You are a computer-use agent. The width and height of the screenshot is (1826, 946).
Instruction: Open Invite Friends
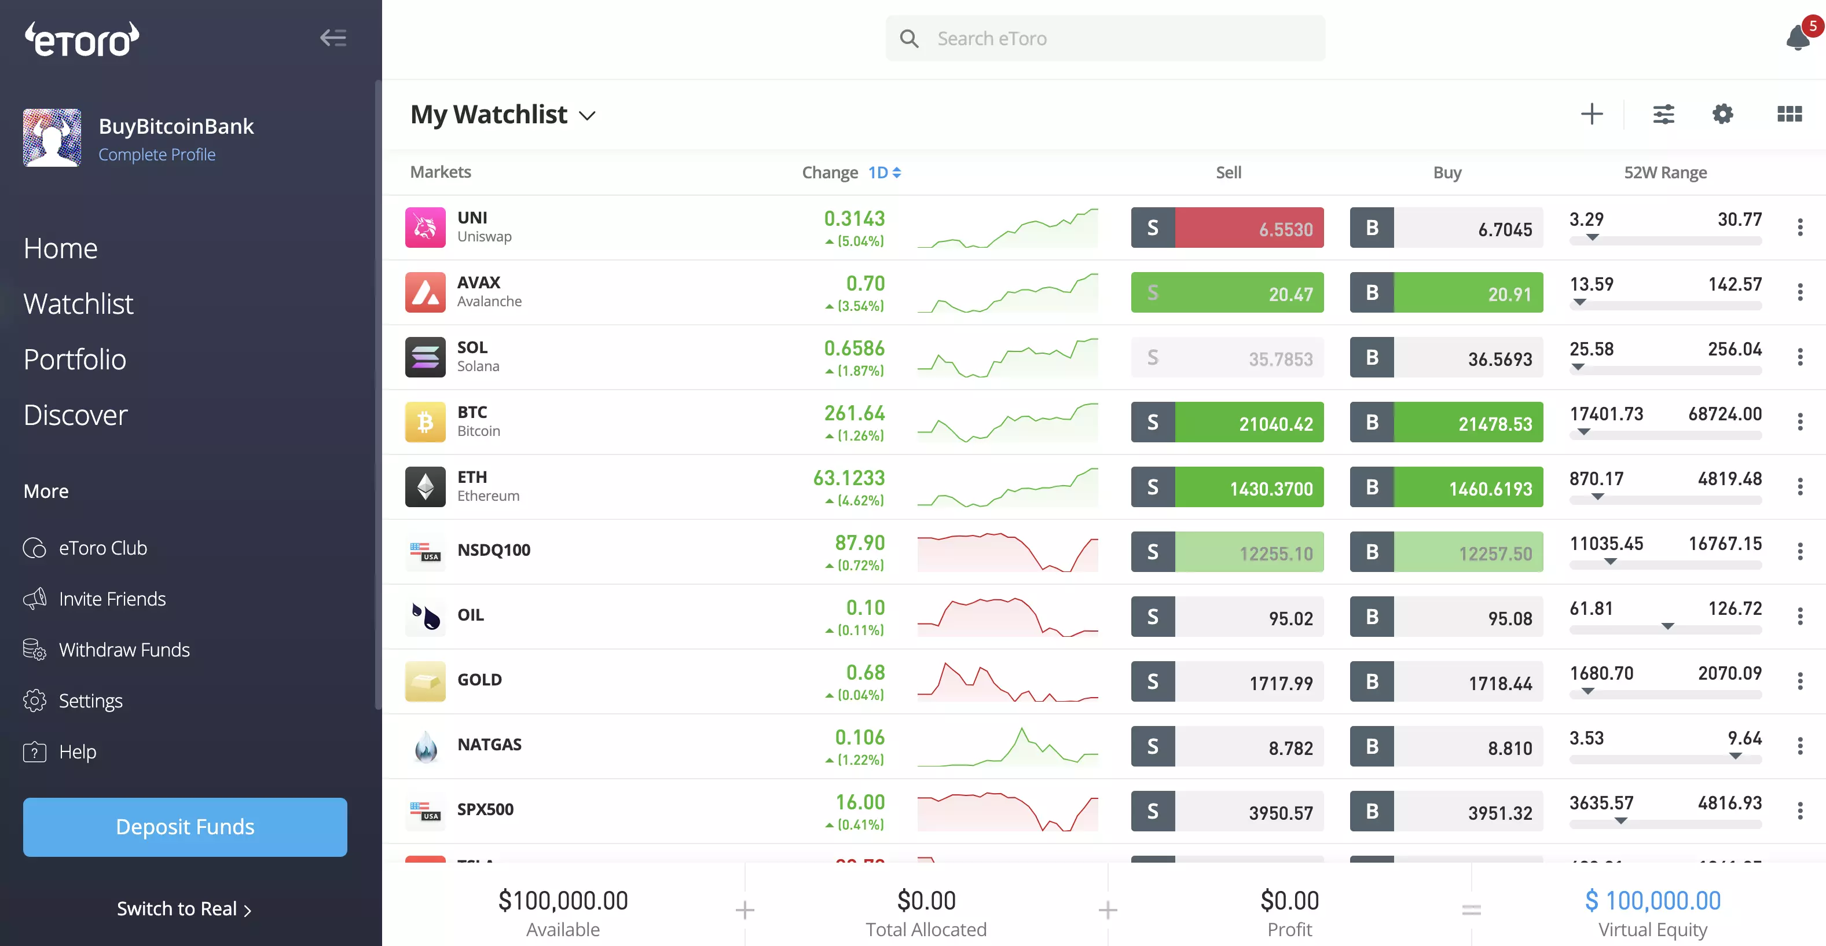pyautogui.click(x=94, y=599)
